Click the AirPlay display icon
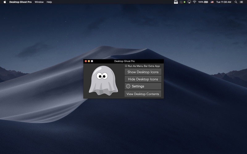 click(x=189, y=2)
